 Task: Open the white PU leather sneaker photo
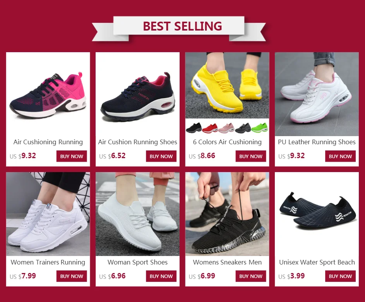coord(317,94)
